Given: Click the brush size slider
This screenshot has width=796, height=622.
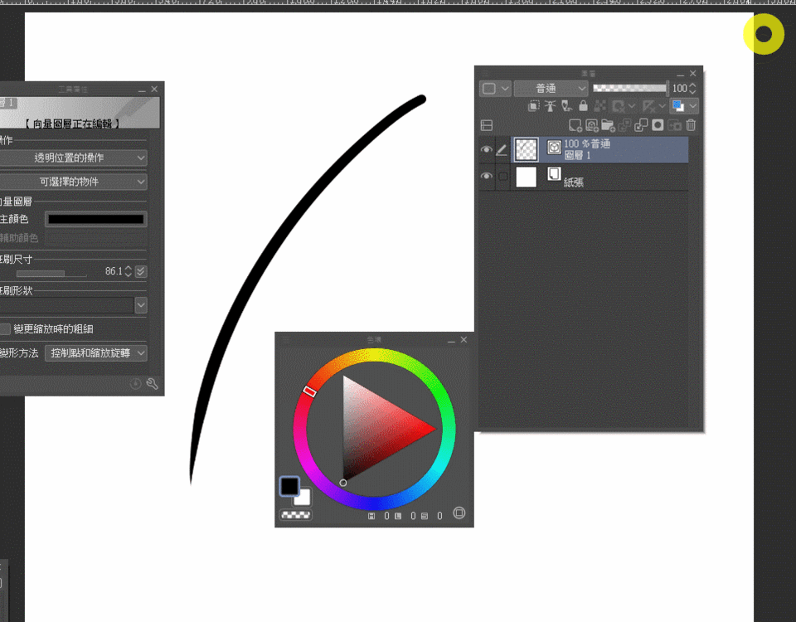Looking at the screenshot, I should [x=51, y=274].
